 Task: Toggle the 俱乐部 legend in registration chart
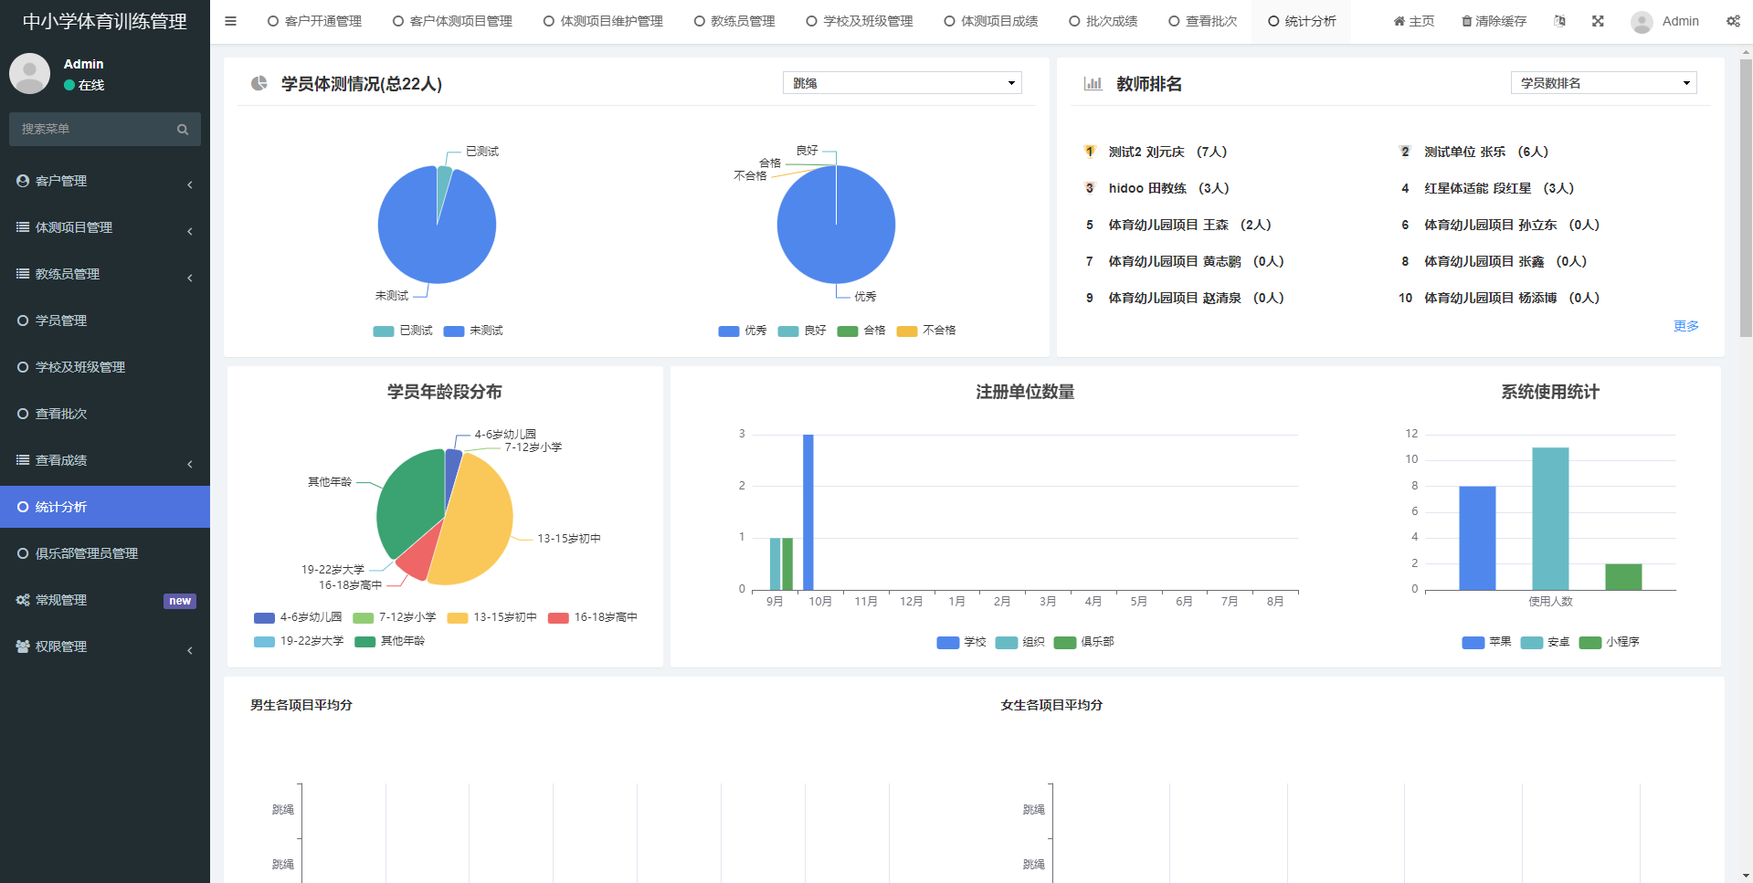tap(1084, 642)
